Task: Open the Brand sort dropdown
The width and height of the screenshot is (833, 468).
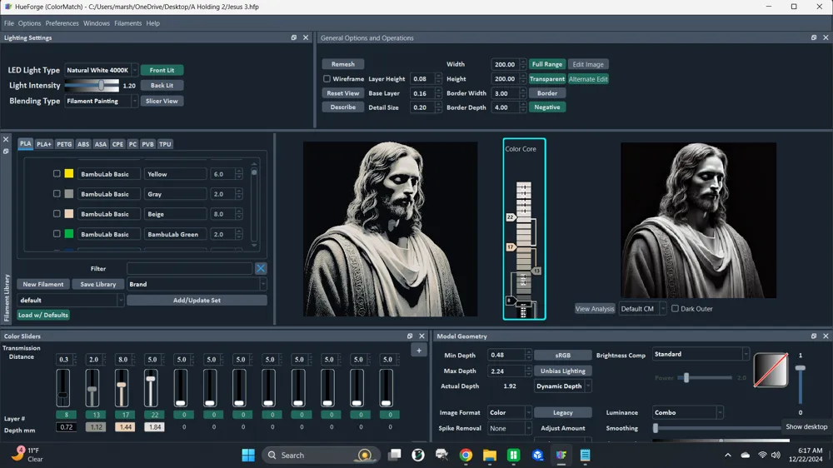Action: click(197, 284)
